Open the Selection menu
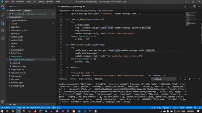 pyautogui.click(x=20, y=2)
